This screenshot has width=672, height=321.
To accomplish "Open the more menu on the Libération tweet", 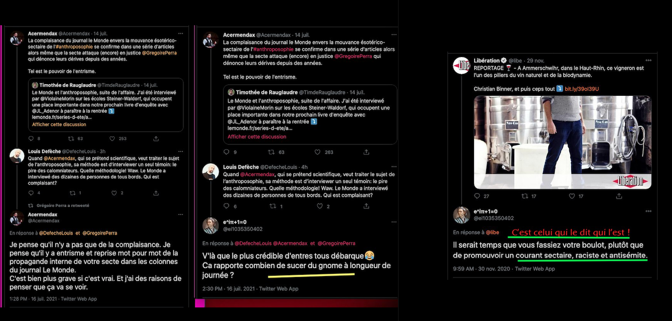I will (x=648, y=60).
